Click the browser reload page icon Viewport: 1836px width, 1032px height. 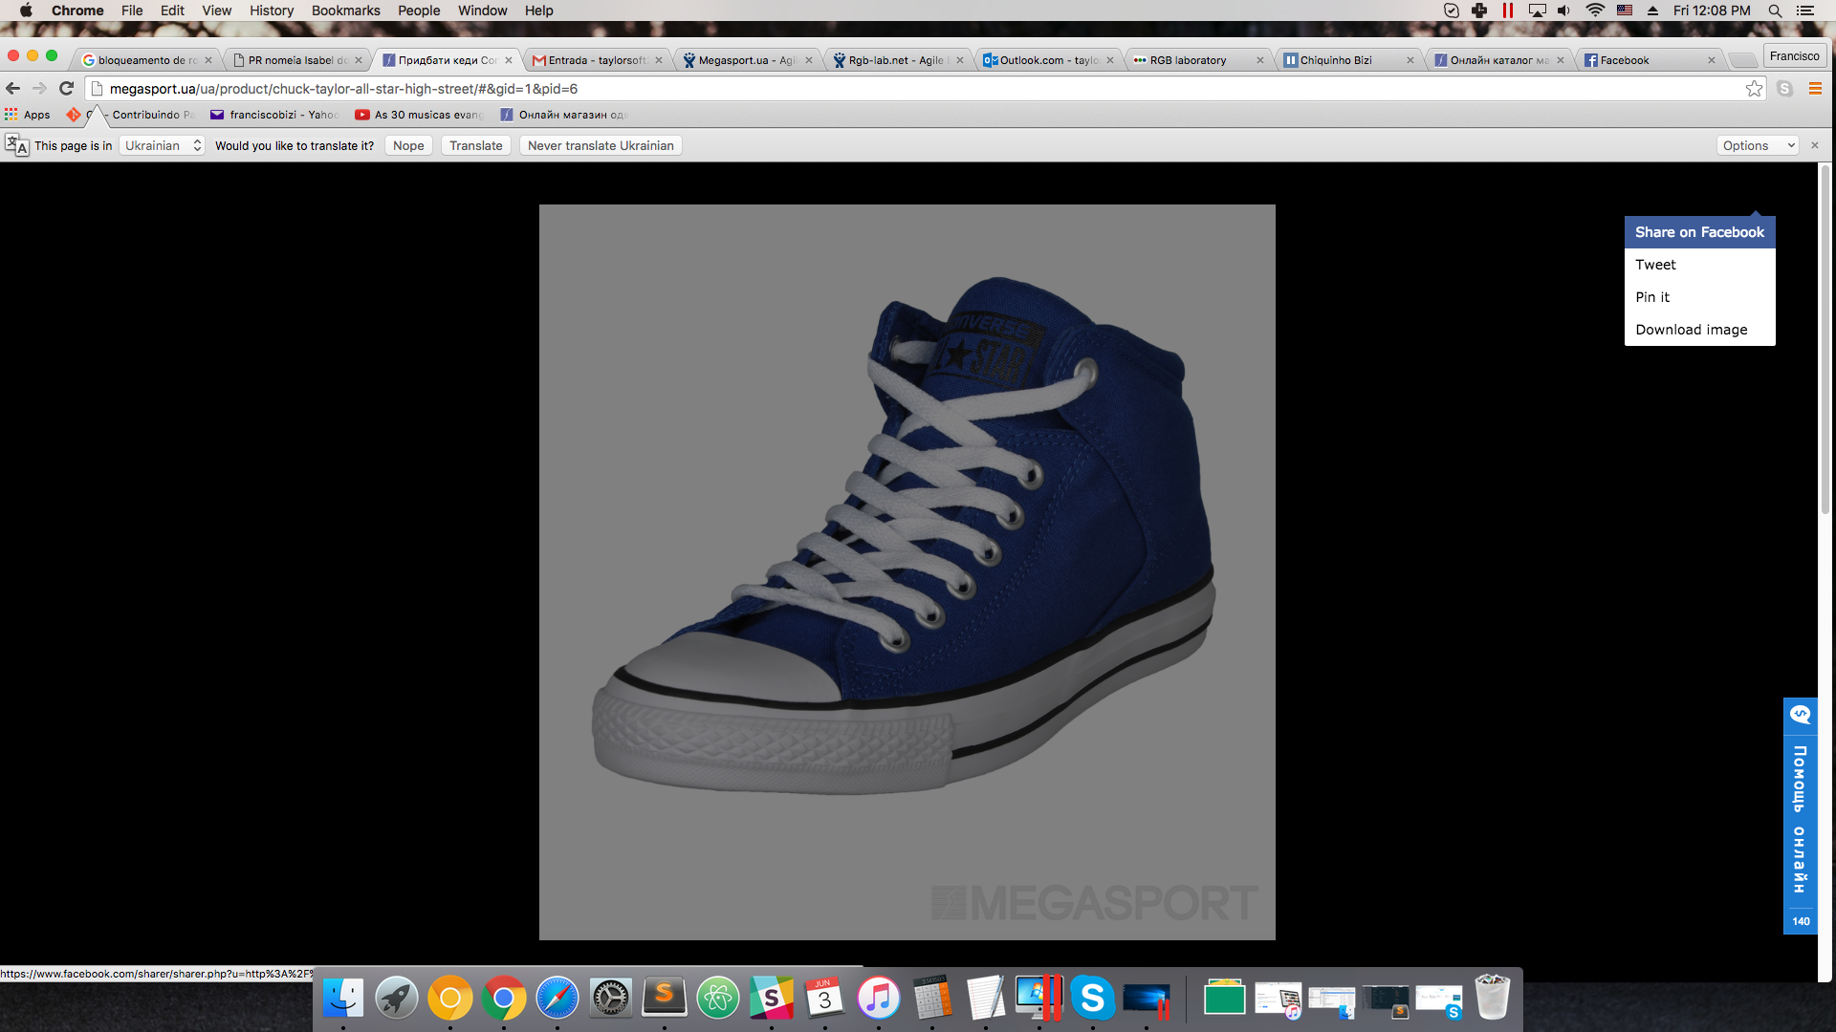pyautogui.click(x=66, y=88)
